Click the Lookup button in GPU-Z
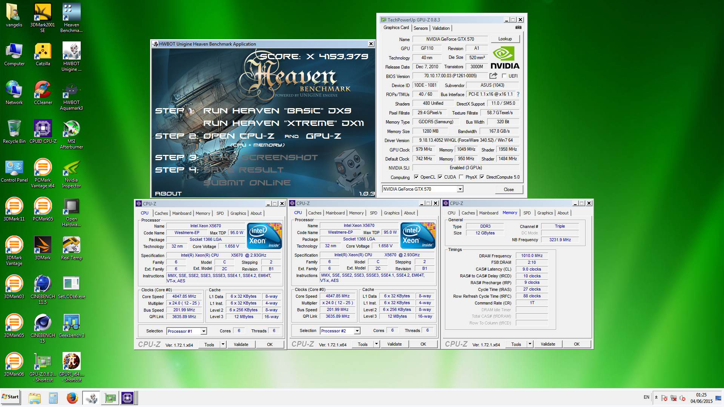The image size is (724, 407). coord(505,39)
